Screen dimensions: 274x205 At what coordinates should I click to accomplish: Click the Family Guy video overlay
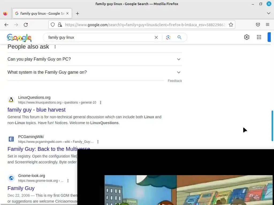point(176,177)
